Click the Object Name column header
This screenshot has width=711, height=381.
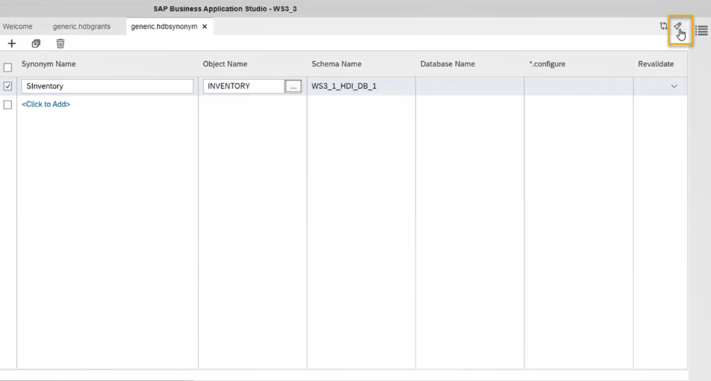pos(225,64)
